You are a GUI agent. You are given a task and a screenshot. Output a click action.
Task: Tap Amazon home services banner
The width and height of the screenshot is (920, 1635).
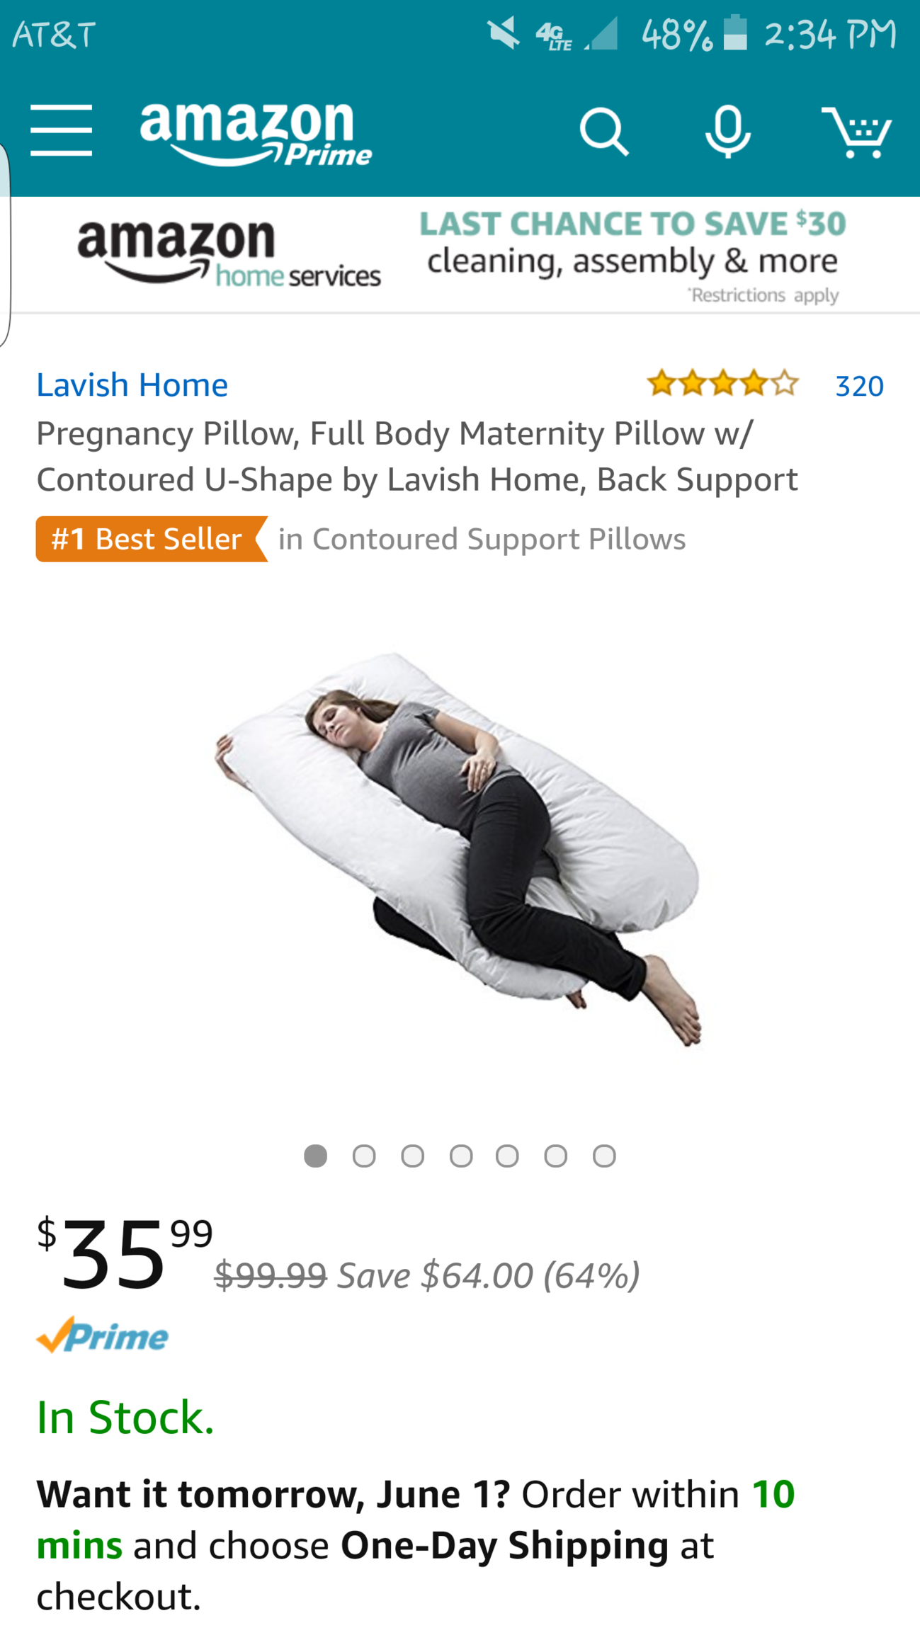tap(460, 255)
